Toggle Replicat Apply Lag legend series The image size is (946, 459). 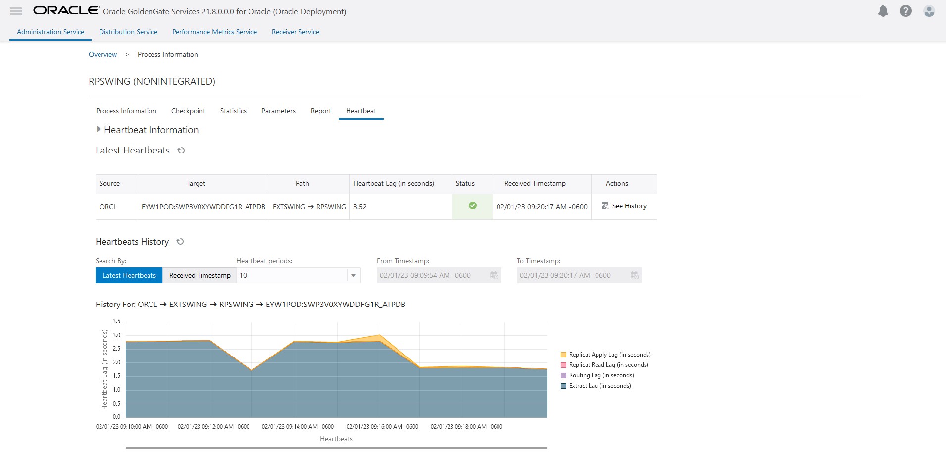[609, 355]
